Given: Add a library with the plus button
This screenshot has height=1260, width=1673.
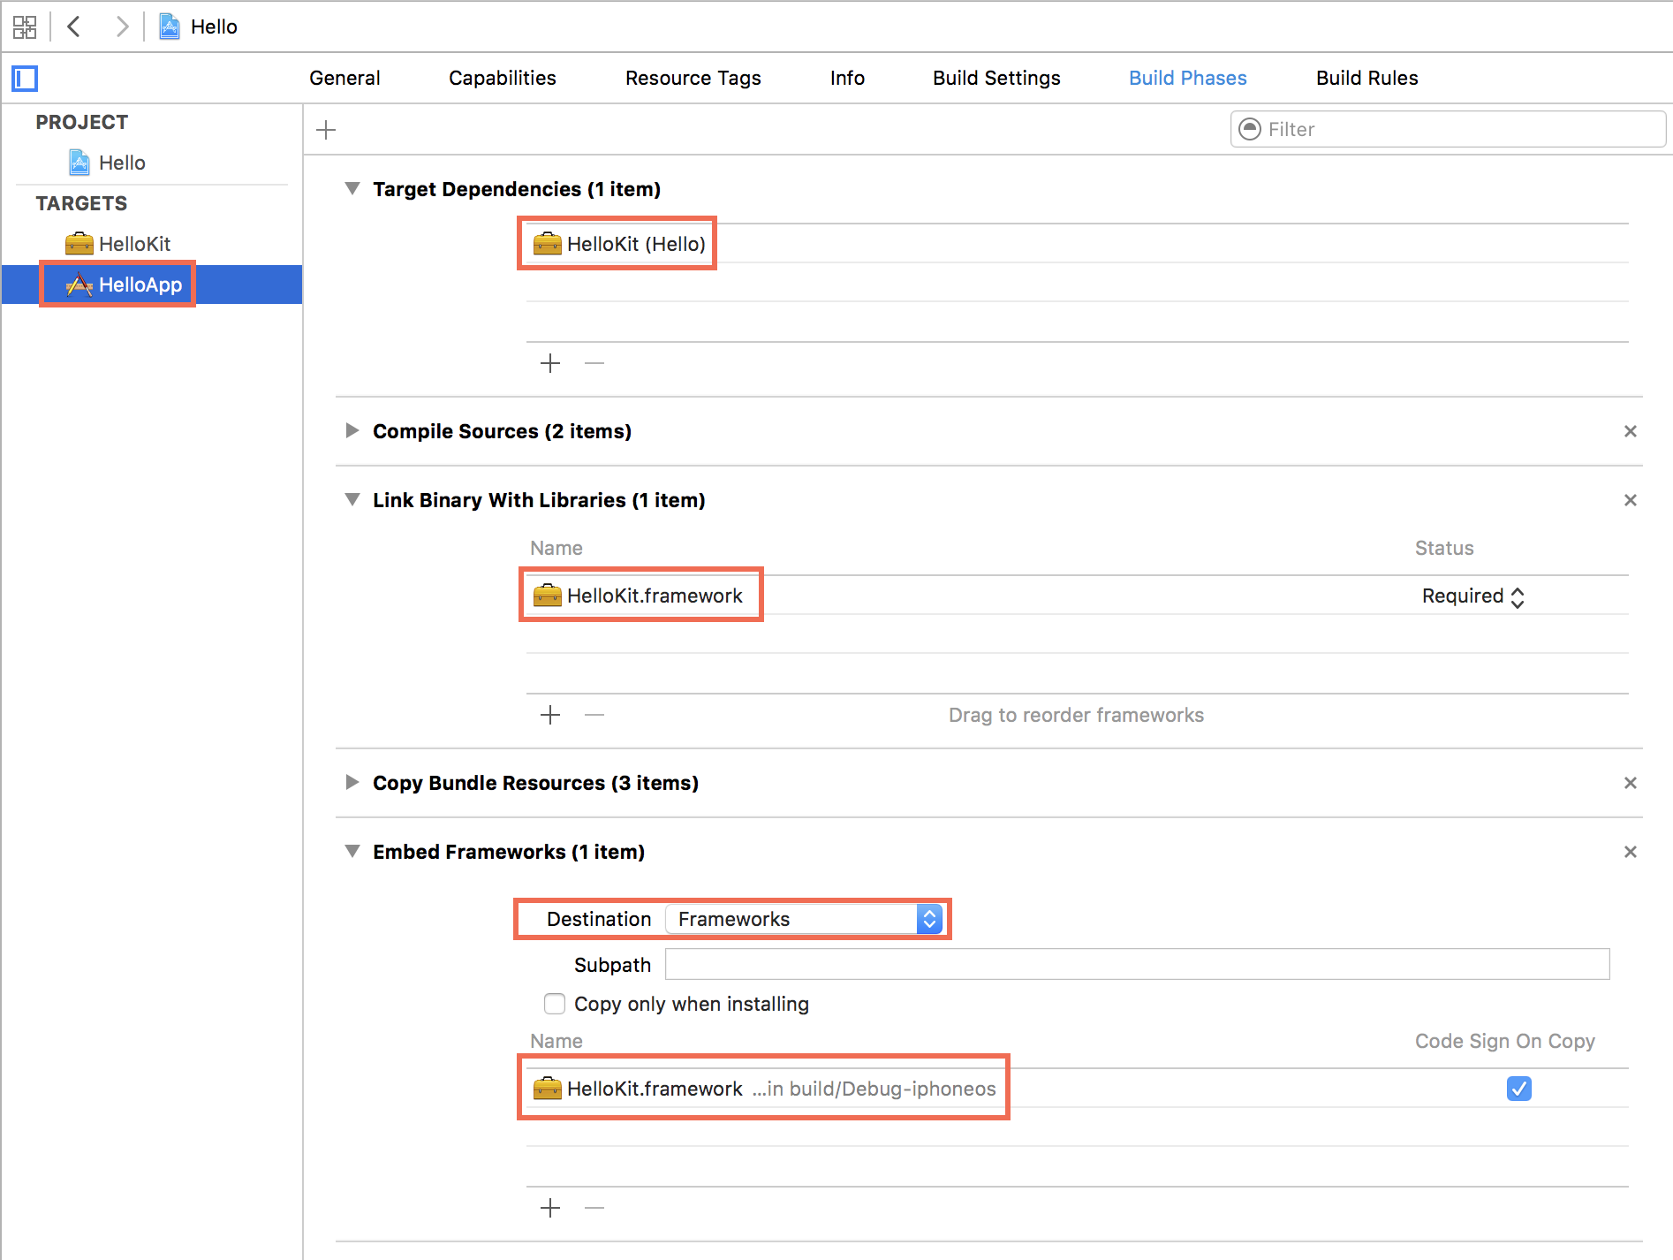Looking at the screenshot, I should click(x=550, y=715).
